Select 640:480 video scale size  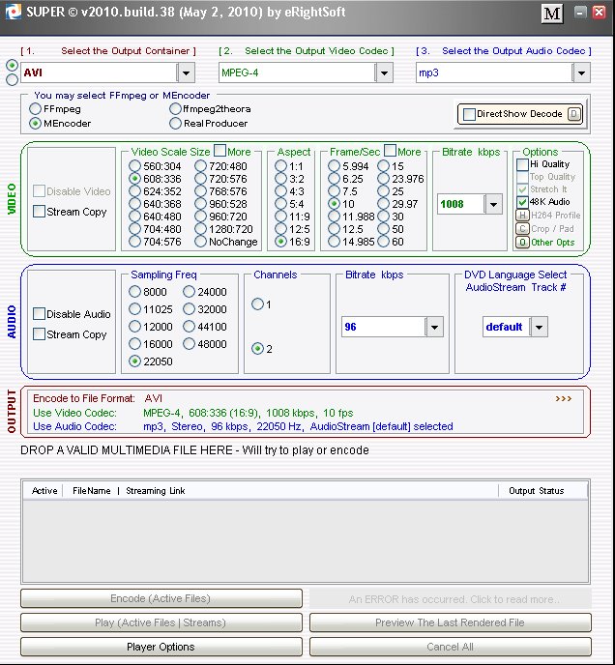coord(135,217)
